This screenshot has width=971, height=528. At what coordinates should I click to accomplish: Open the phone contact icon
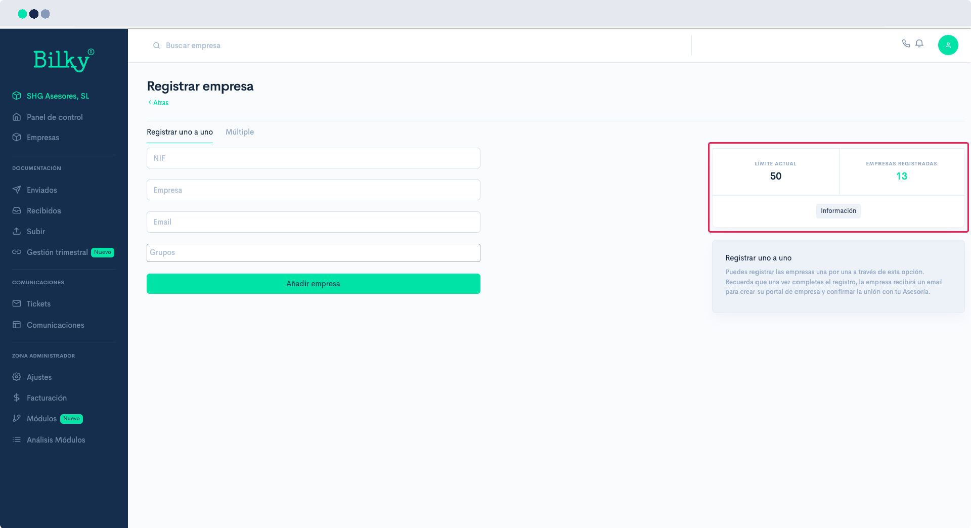tap(906, 44)
